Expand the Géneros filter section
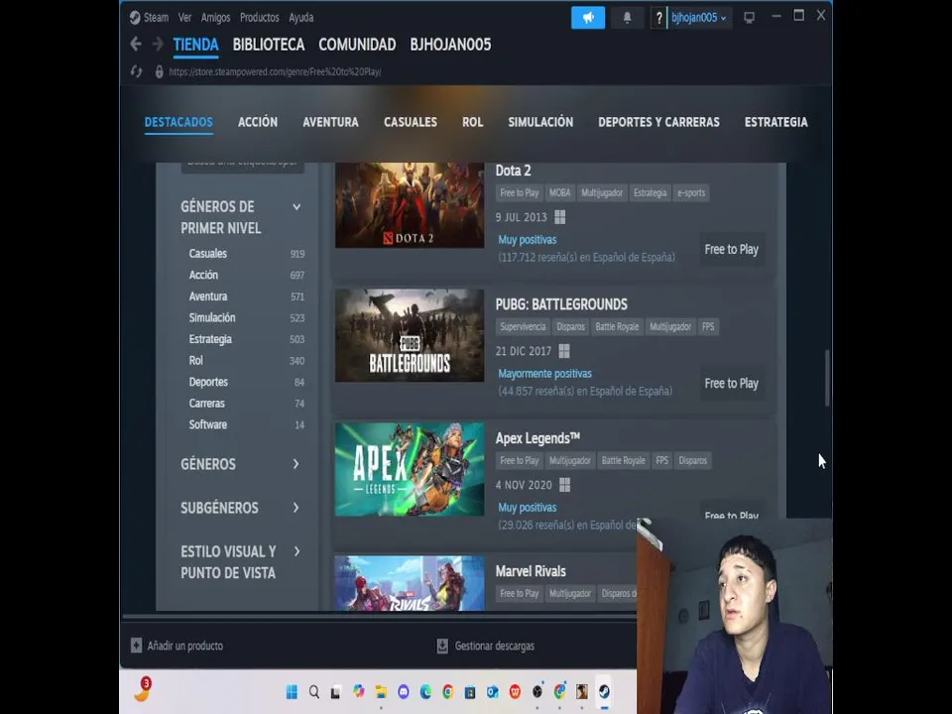Screen dimensions: 952x714 click(x=297, y=464)
